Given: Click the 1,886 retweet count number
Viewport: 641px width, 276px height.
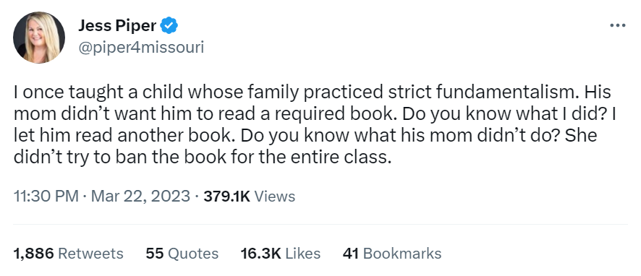Looking at the screenshot, I should tap(33, 254).
